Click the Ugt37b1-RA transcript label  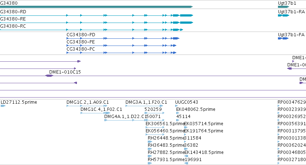point(291,12)
